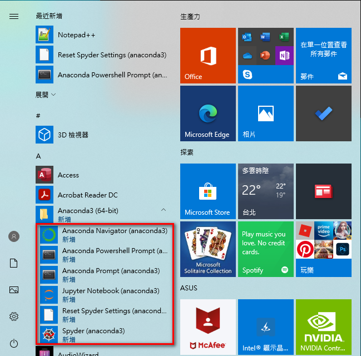Open the Office tile

208,56
